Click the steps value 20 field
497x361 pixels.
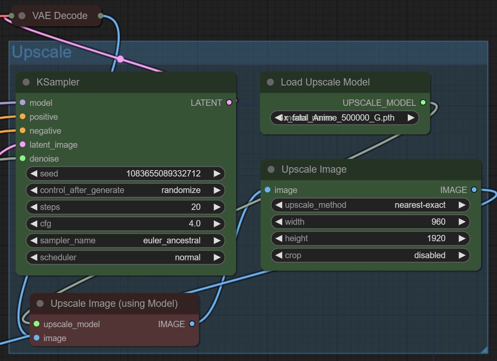(x=126, y=207)
